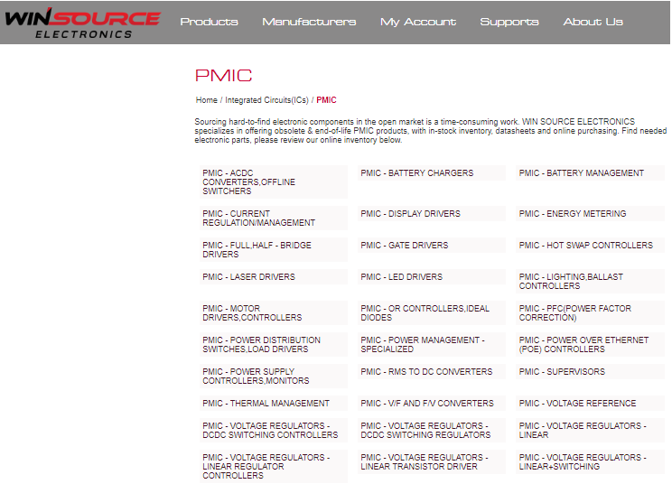Open Voltage Regulators - Linear+Switching category

(590, 462)
